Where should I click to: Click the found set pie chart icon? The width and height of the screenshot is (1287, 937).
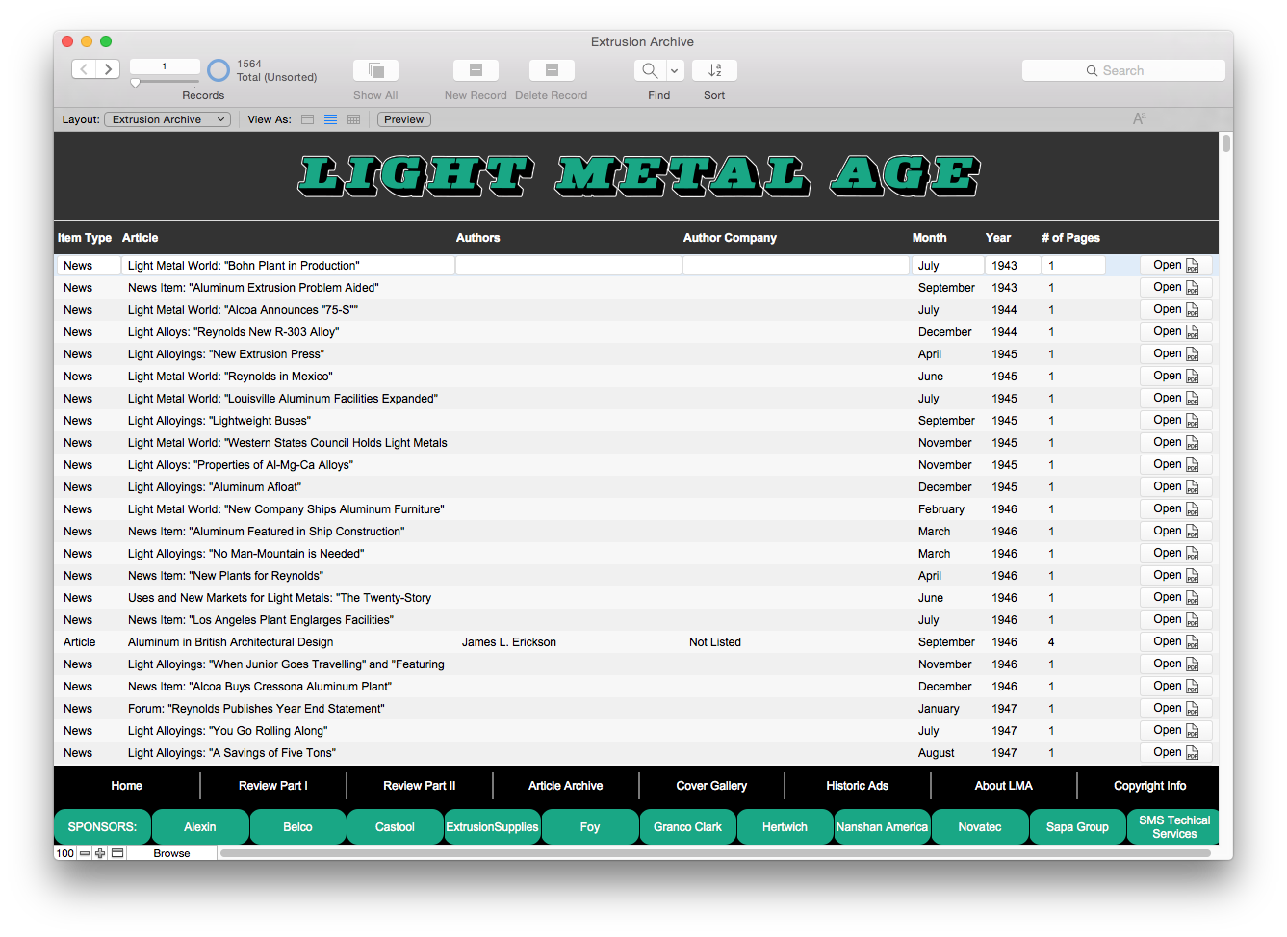coord(219,70)
